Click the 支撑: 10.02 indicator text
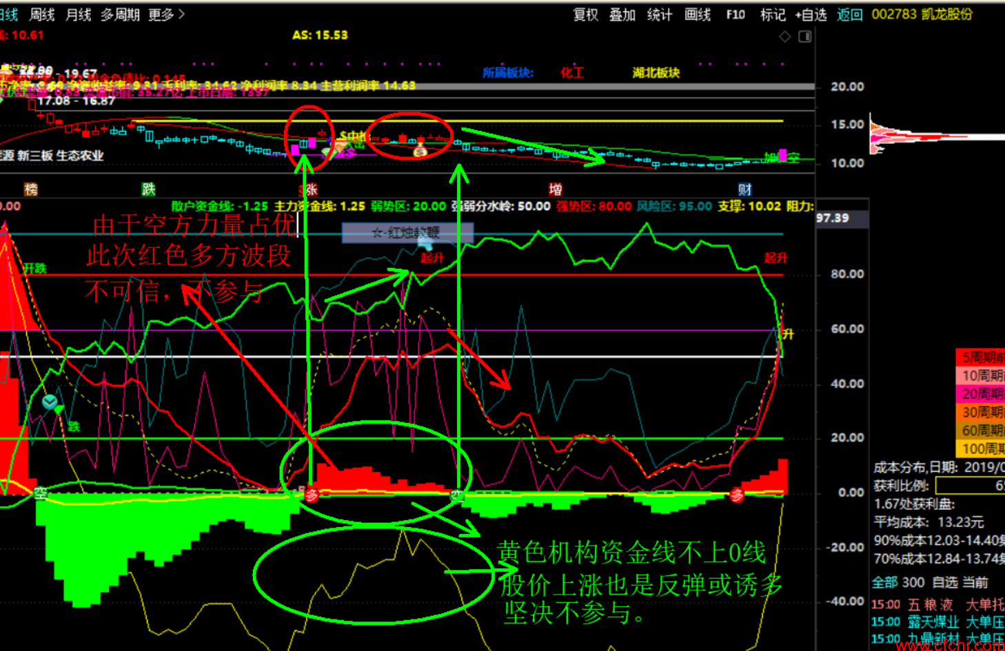The image size is (1005, 651). [749, 206]
